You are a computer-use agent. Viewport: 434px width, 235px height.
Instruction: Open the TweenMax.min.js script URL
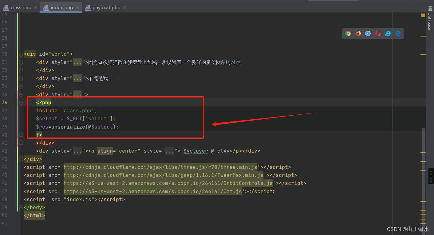(x=164, y=175)
